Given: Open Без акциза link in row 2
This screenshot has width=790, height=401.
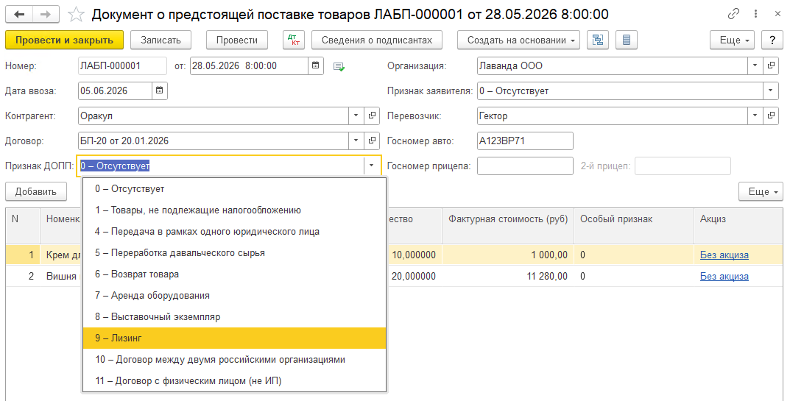Looking at the screenshot, I should 724,276.
